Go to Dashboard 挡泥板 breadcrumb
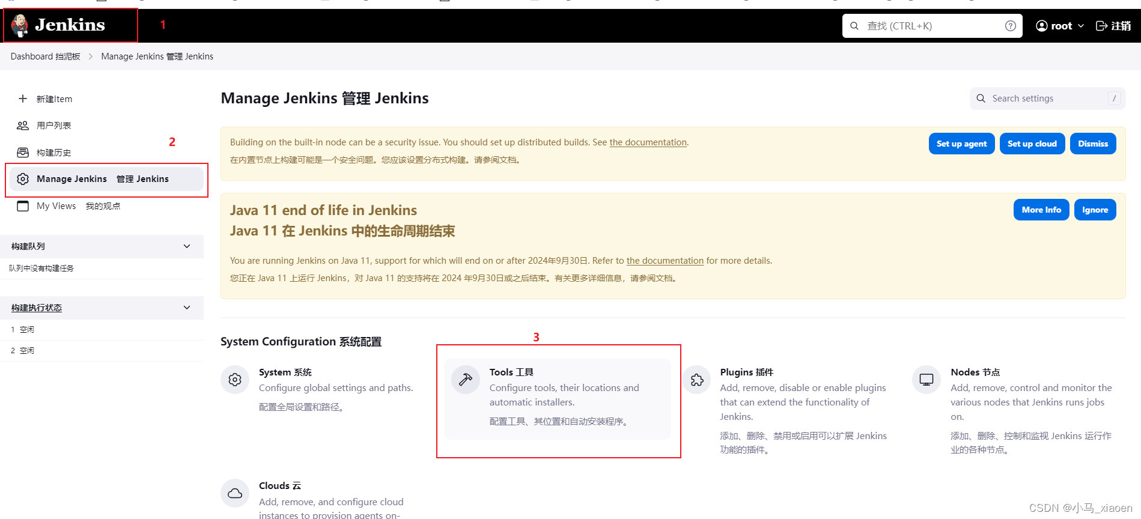This screenshot has width=1141, height=519. coord(45,56)
